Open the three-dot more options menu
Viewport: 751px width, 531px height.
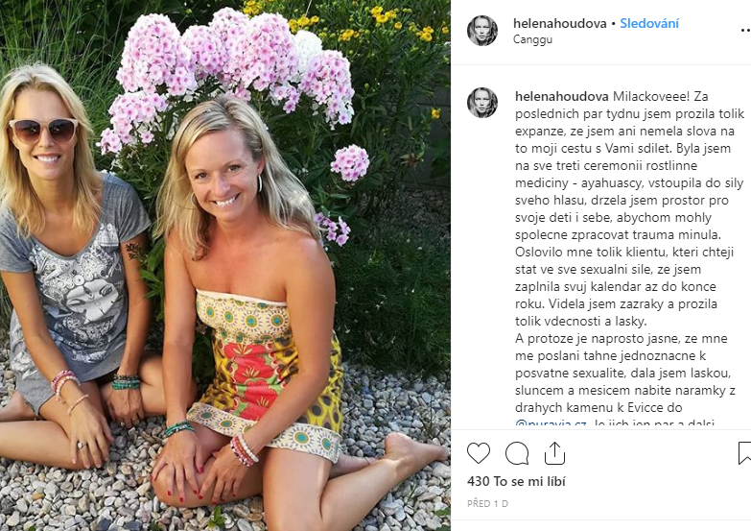(x=745, y=30)
